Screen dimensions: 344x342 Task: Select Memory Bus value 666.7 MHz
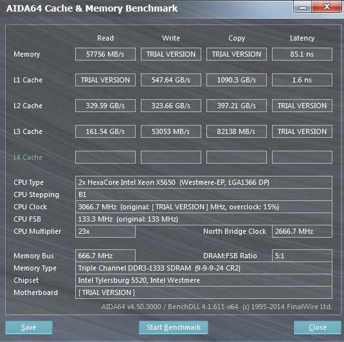pos(105,256)
